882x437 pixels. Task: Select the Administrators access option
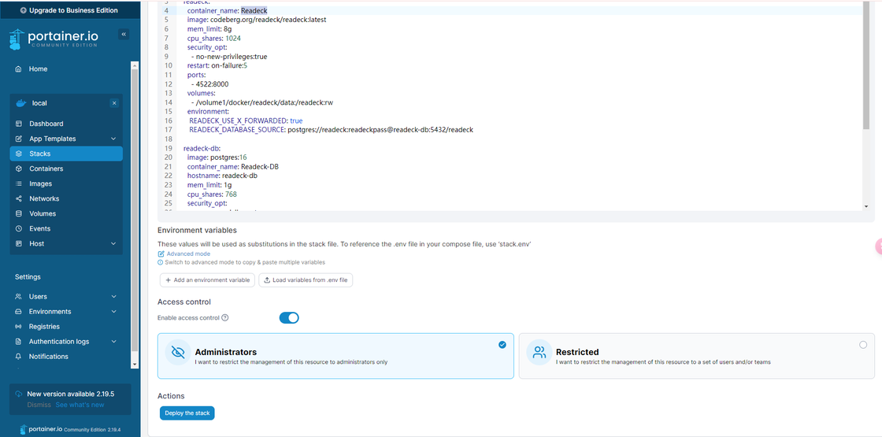[335, 356]
